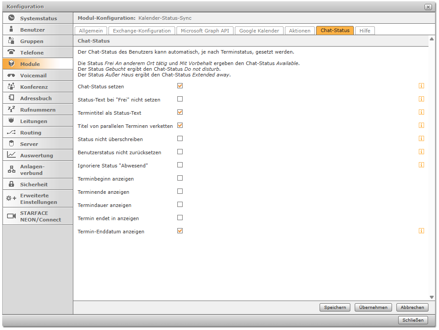
Task: Click info icon beside Termin-Enddatum anzeigen
Action: pos(421,231)
